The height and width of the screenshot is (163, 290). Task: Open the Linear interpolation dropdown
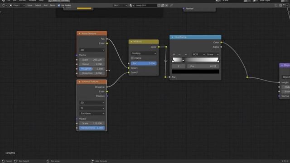click(213, 54)
